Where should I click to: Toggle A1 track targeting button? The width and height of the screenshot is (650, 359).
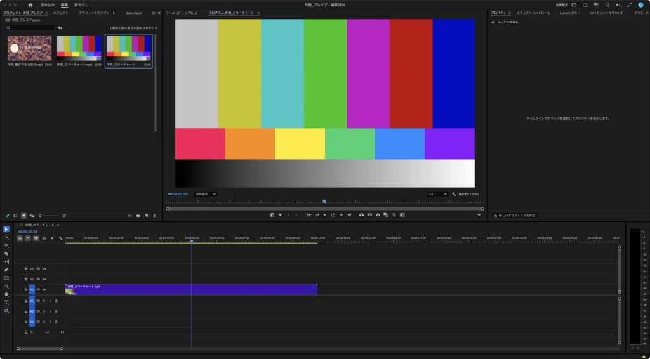(x=32, y=301)
